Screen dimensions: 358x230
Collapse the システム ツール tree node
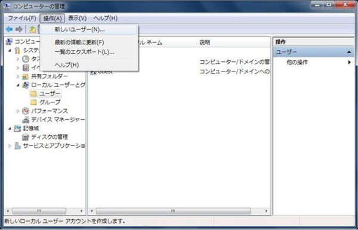click(10, 51)
